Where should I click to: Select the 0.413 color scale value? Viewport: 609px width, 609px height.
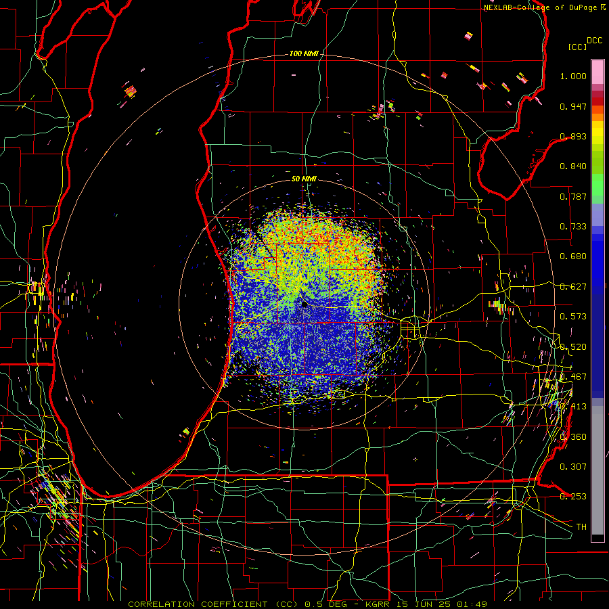point(573,407)
